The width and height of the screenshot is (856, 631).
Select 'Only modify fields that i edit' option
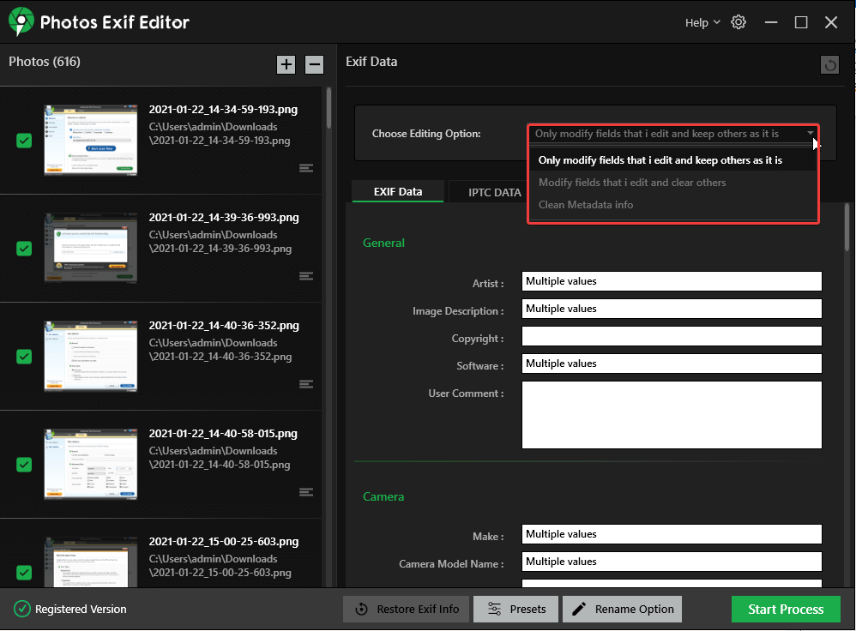[672, 160]
